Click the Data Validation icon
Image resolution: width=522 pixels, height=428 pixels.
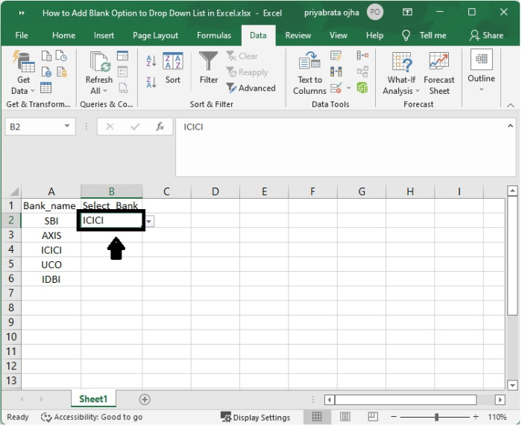[x=336, y=88]
